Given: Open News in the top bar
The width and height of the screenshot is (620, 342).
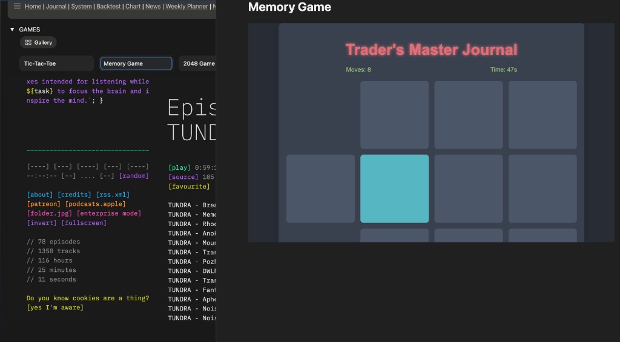Looking at the screenshot, I should (x=153, y=6).
